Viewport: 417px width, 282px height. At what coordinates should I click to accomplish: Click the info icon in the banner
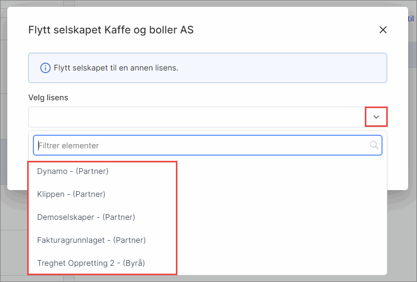[45, 68]
